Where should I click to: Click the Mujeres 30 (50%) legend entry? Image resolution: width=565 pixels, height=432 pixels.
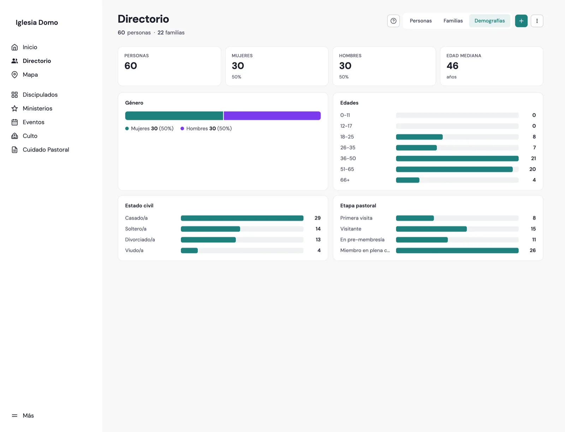tap(149, 129)
